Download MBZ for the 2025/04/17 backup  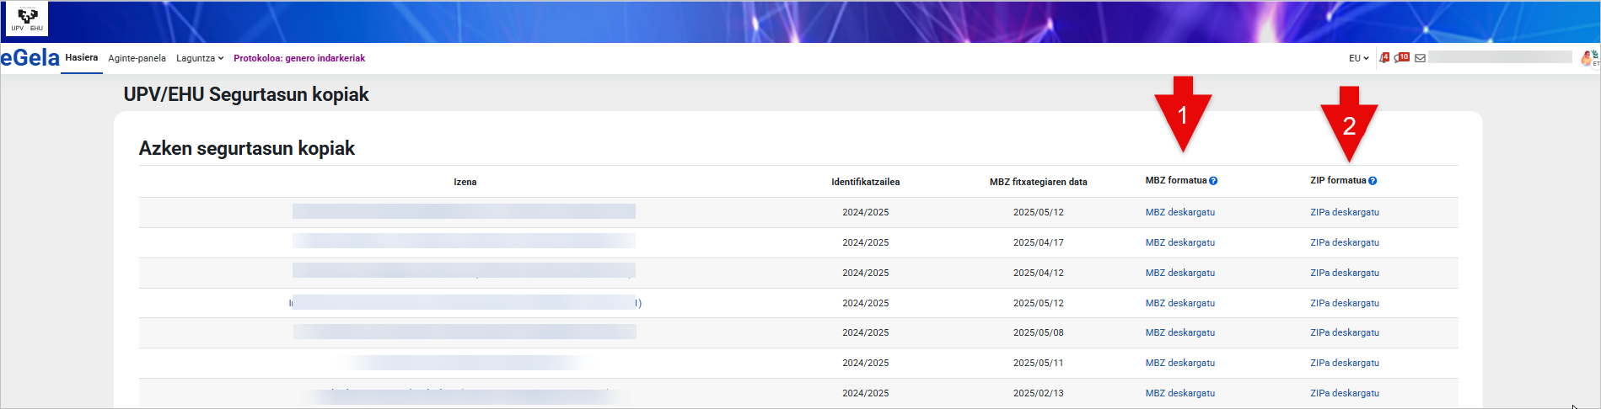(x=1179, y=242)
